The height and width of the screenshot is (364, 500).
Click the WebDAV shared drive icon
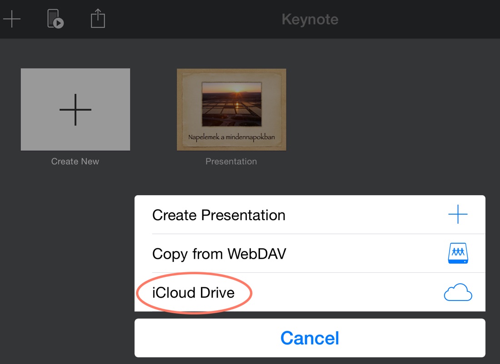click(x=458, y=253)
